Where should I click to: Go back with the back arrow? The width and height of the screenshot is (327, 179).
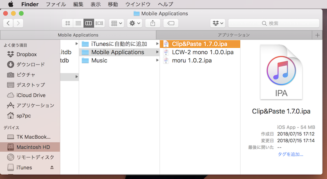9,23
